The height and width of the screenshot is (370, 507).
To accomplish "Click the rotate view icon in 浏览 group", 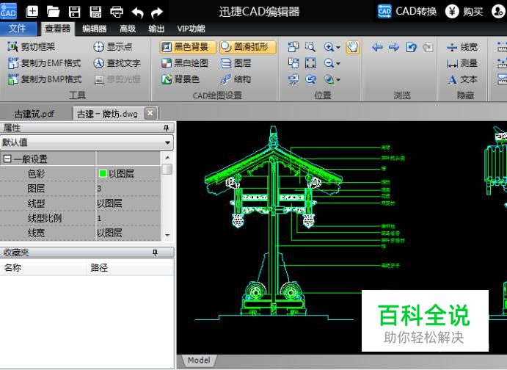I will click(411, 48).
